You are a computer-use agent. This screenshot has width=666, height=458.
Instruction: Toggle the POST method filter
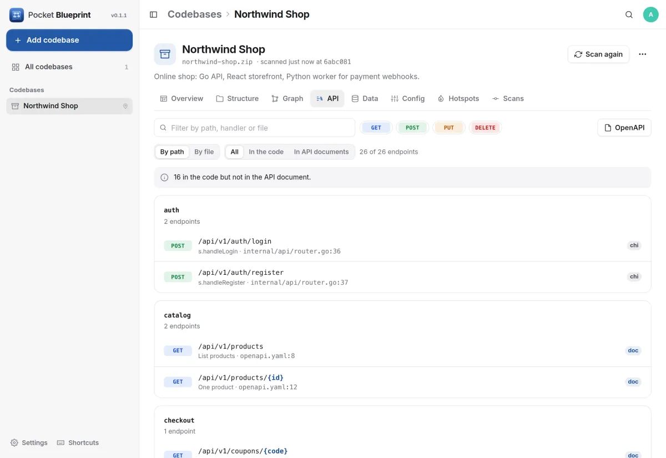click(412, 128)
